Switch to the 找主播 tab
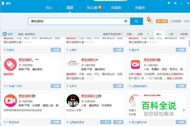Image resolution: width=190 pixels, height=126 pixels. (92, 8)
